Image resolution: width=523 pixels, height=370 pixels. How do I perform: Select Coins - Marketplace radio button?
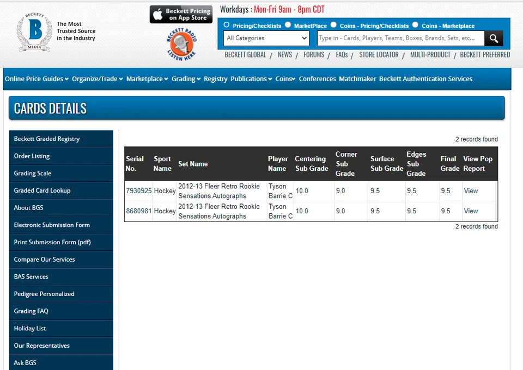(x=415, y=25)
